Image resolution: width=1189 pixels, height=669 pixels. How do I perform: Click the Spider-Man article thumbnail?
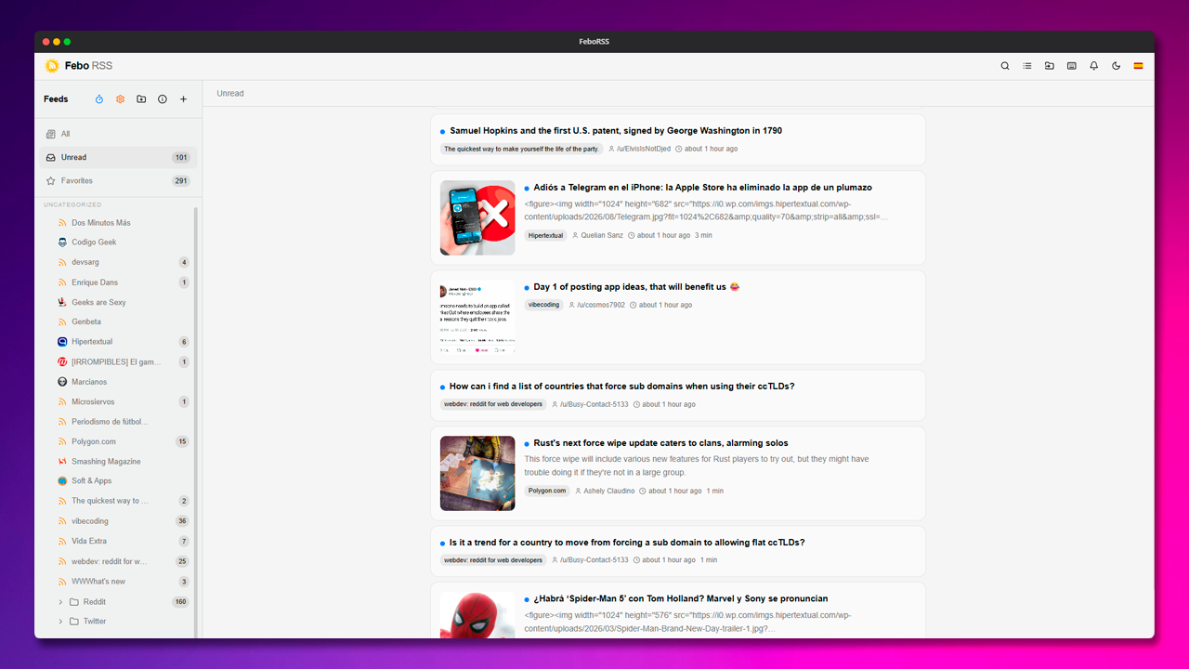477,615
